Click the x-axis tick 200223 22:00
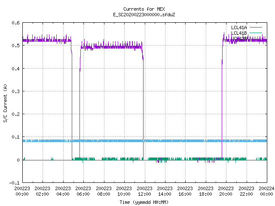 tap(246, 191)
